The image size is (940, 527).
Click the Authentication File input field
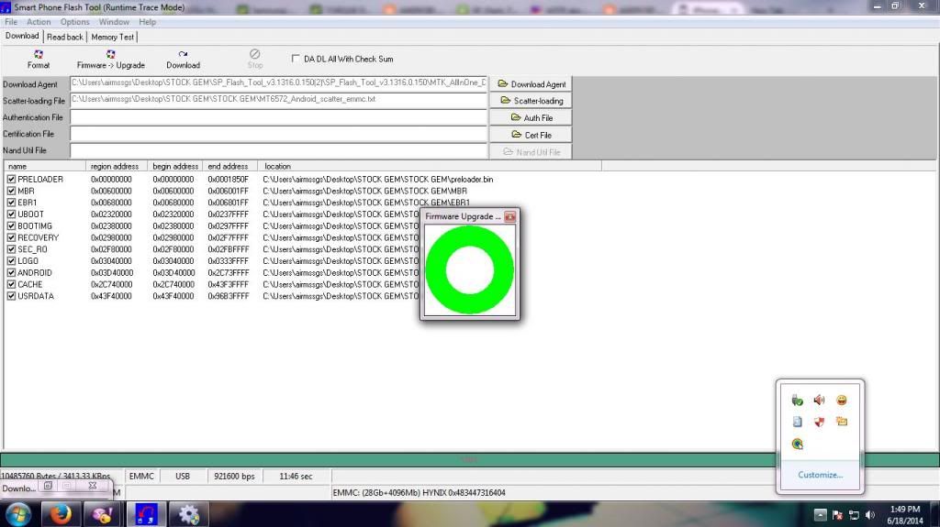click(278, 117)
